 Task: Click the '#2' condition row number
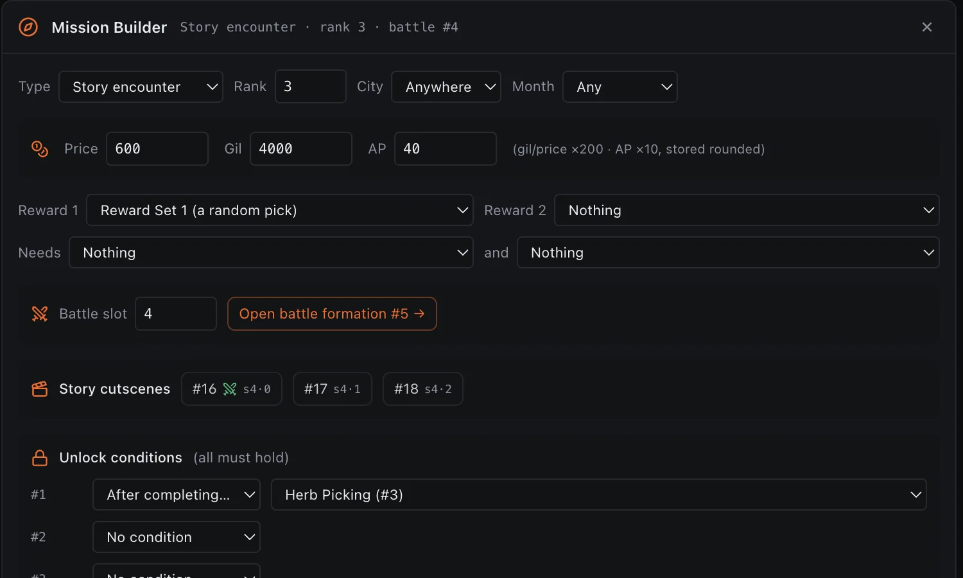pos(39,537)
